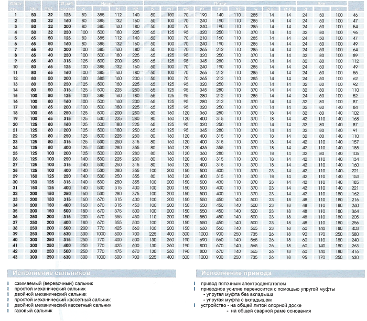Click value 210 in row 5
The width and height of the screenshot is (367, 321).
point(203,38)
